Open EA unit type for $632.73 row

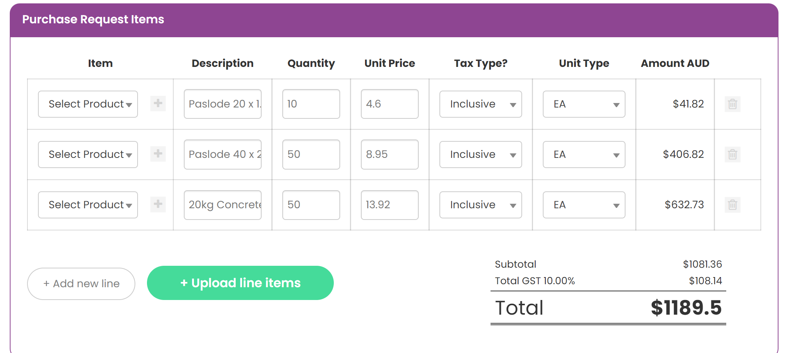click(x=584, y=205)
